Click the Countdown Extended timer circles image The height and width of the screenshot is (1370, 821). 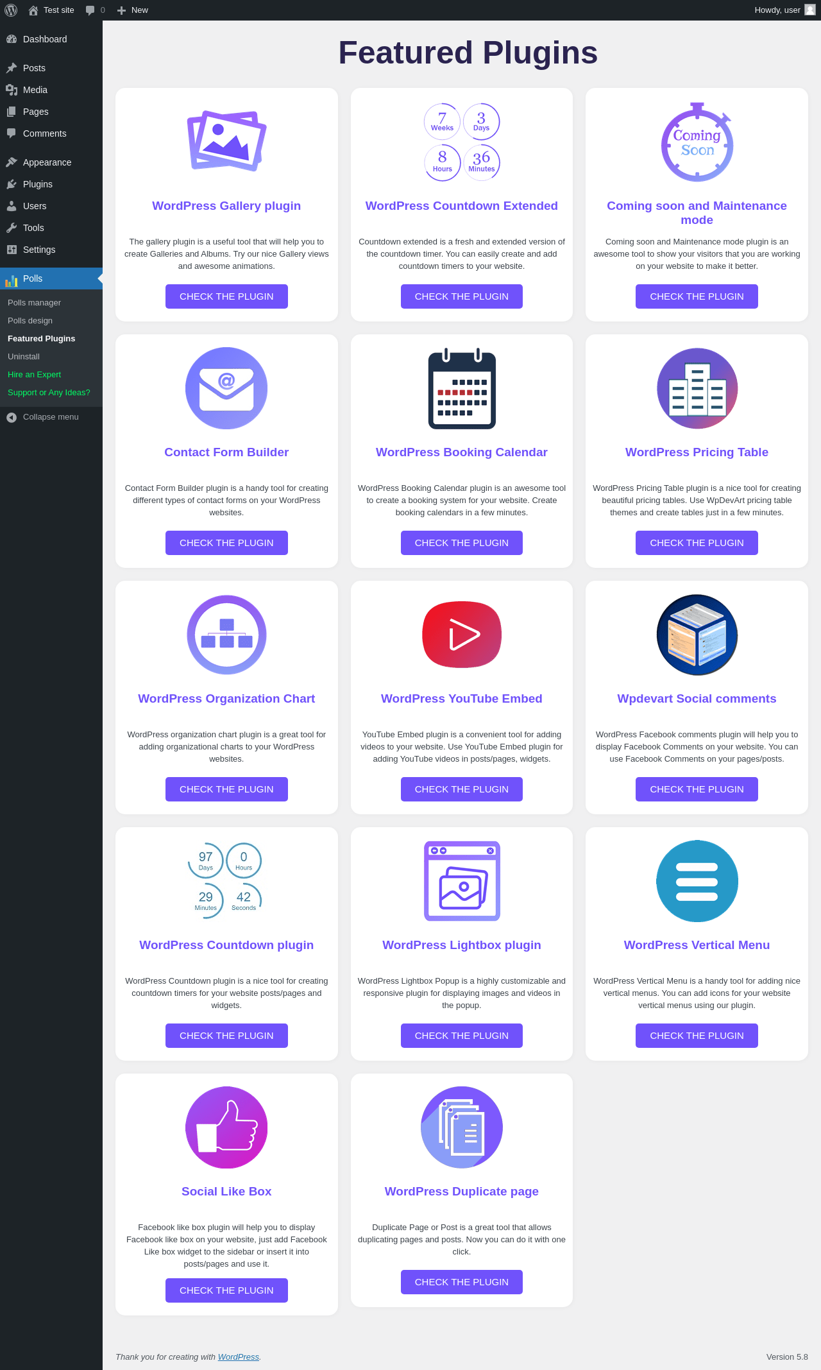point(462,142)
